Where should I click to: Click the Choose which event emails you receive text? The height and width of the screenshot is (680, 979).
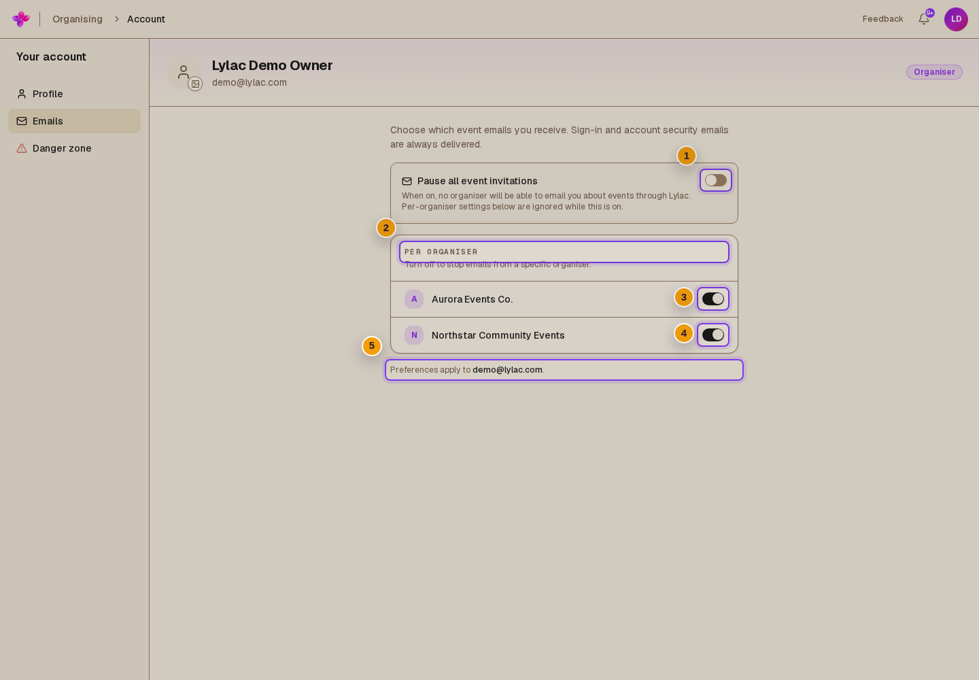point(560,137)
